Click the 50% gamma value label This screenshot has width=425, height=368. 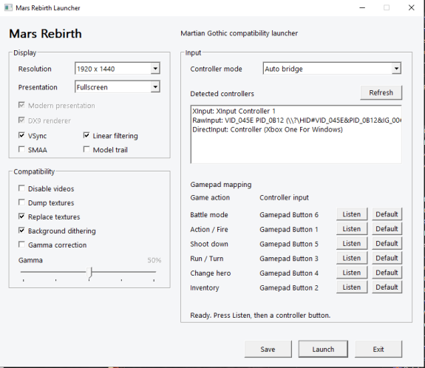pyautogui.click(x=154, y=260)
